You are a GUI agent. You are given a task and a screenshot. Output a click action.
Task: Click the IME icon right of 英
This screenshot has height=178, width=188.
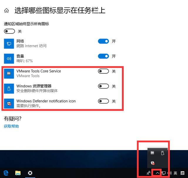click(182, 173)
